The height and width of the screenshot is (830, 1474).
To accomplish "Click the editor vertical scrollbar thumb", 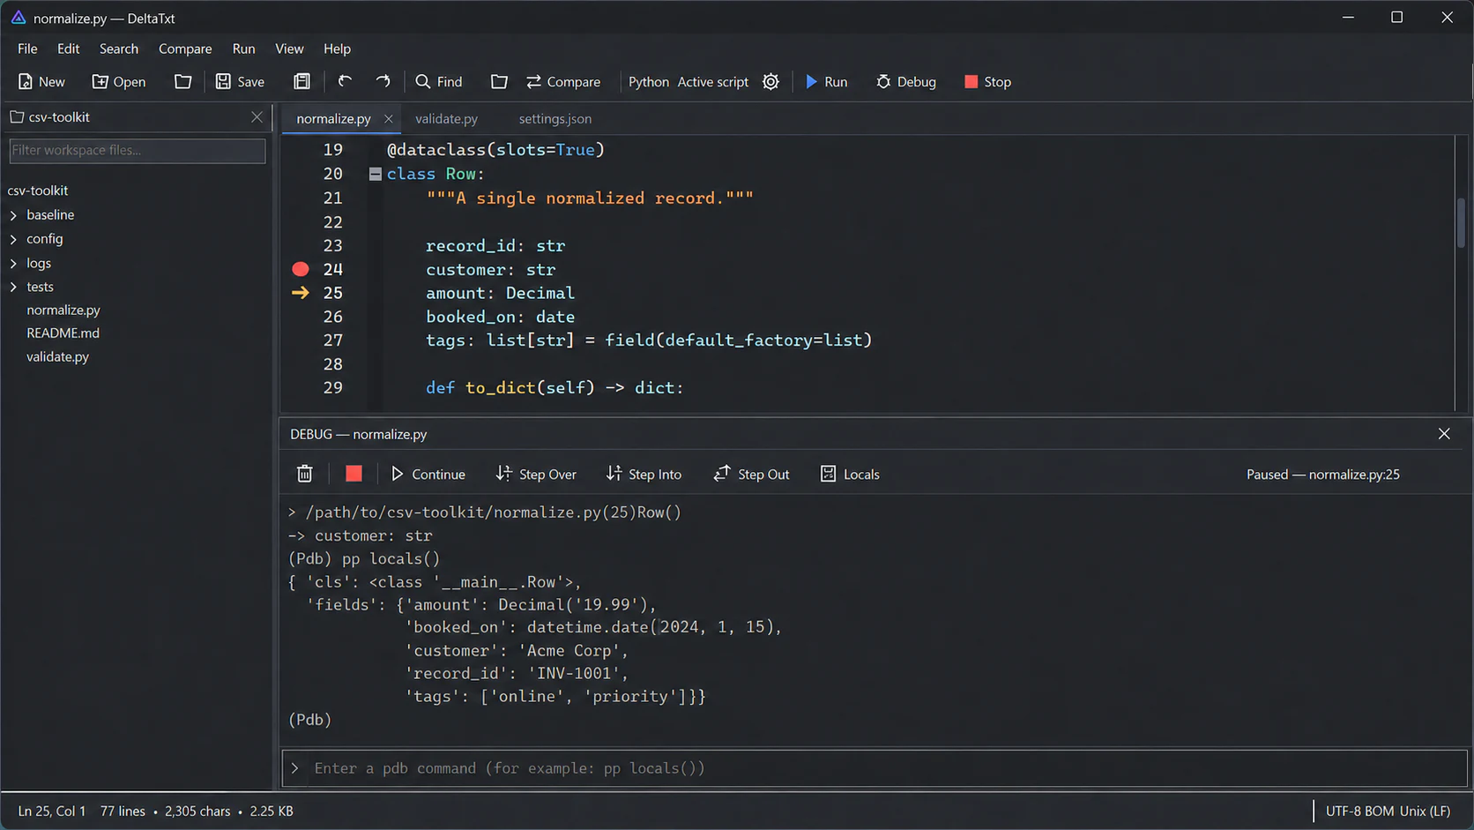I will pyautogui.click(x=1461, y=222).
